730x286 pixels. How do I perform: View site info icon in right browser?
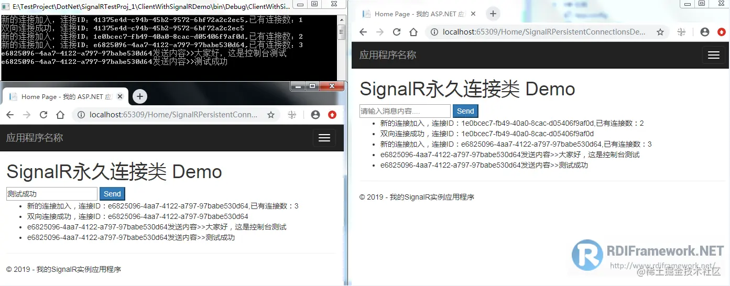434,32
